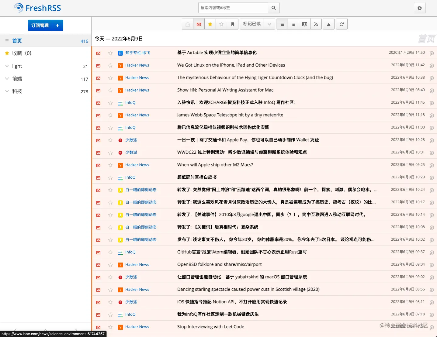Open original link icon for 超低延时直播白皮书
Screen dimensions: 437x337
tap(432, 178)
